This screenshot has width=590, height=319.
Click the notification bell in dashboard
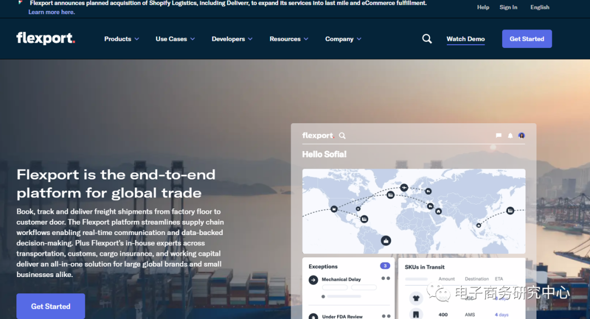510,136
